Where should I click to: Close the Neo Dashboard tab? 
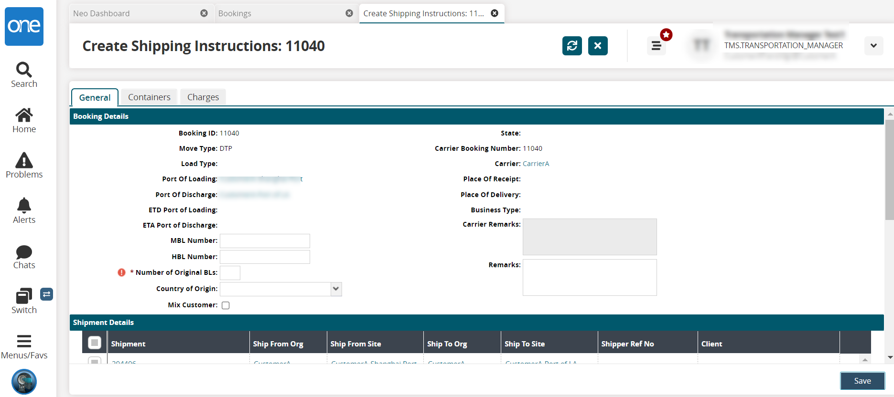click(x=204, y=13)
